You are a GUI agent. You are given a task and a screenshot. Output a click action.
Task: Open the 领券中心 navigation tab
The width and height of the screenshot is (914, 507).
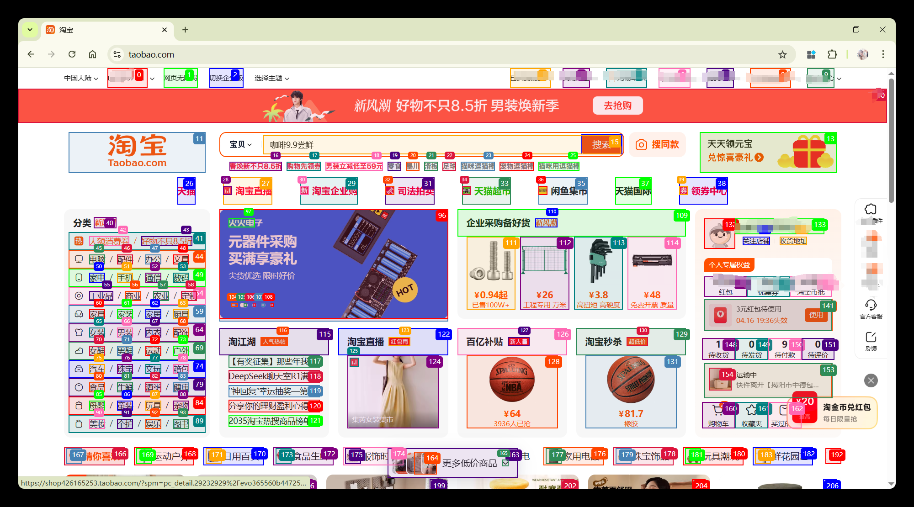pos(704,191)
